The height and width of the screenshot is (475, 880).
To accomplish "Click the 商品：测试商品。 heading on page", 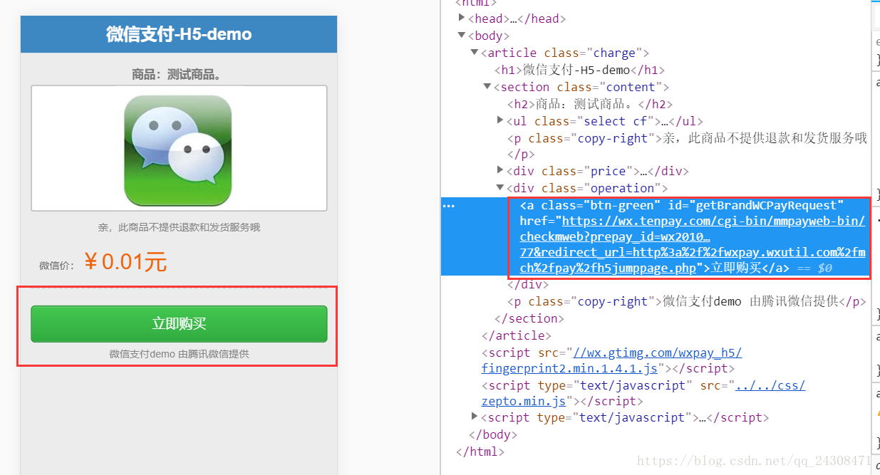I will (x=179, y=75).
